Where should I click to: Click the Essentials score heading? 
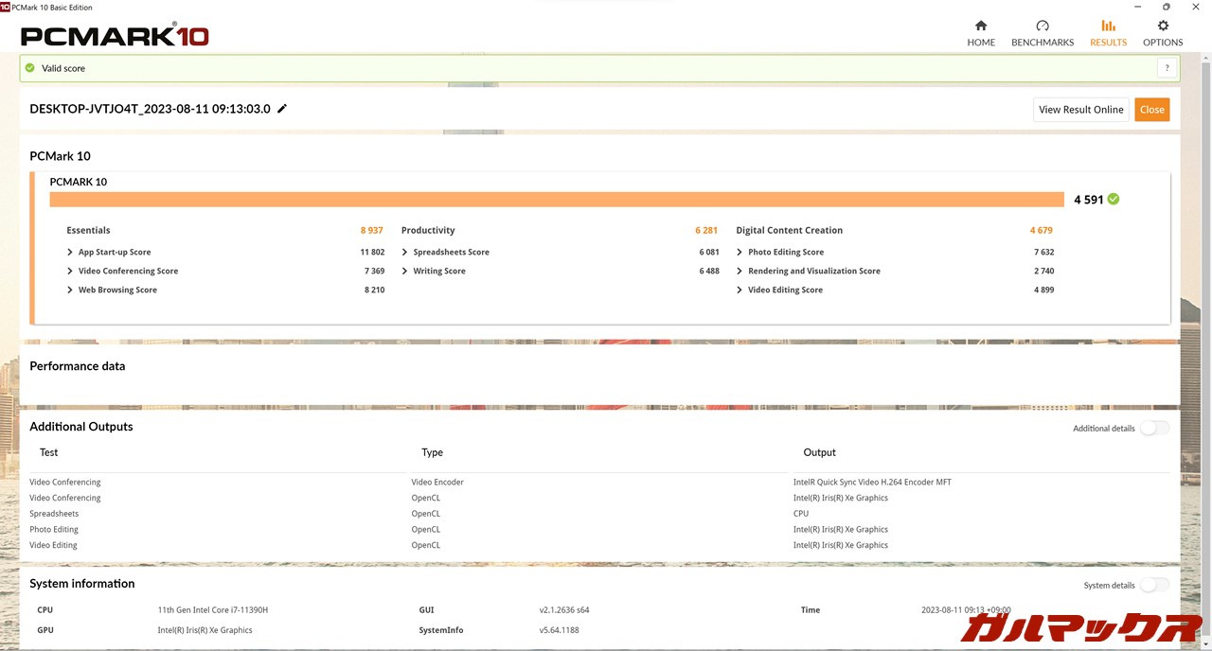point(88,230)
